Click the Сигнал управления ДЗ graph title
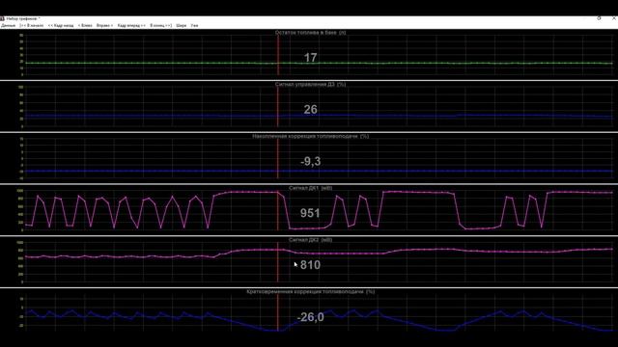Image resolution: width=618 pixels, height=347 pixels. tap(311, 84)
